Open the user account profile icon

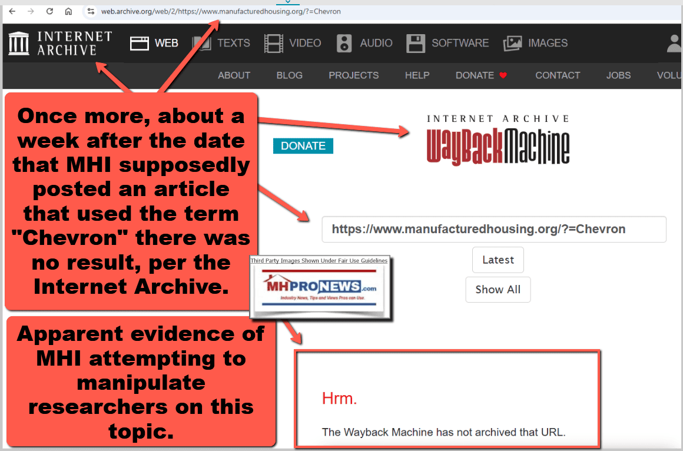(x=674, y=43)
